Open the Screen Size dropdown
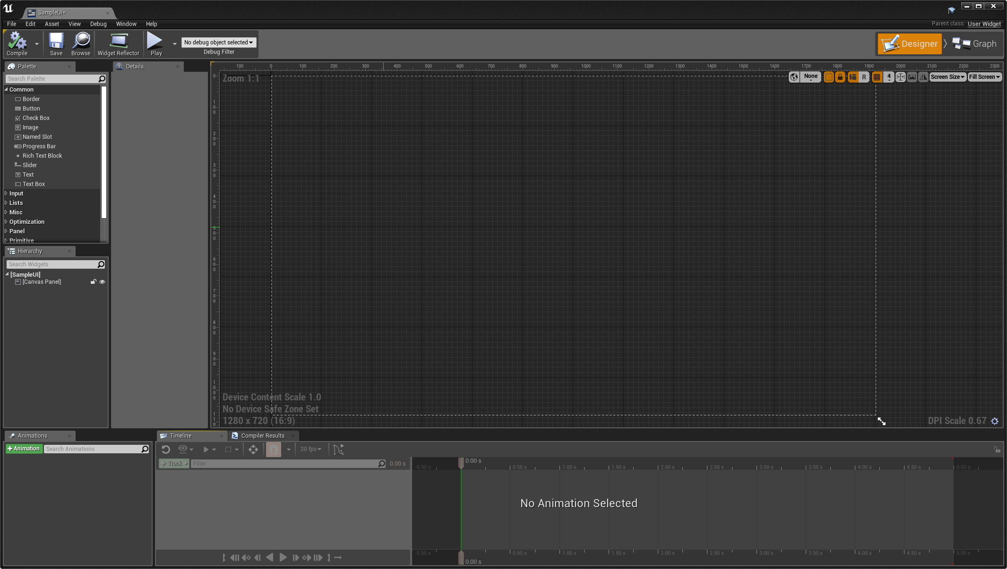Viewport: 1007px width, 569px height. coord(947,76)
